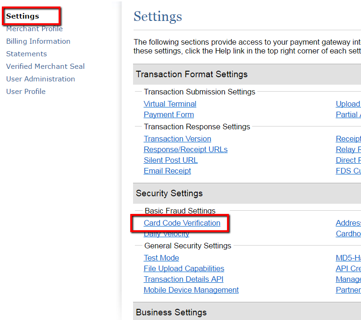This screenshot has width=361, height=320.
Task: Click Mobile Device Management link
Action: pyautogui.click(x=191, y=290)
